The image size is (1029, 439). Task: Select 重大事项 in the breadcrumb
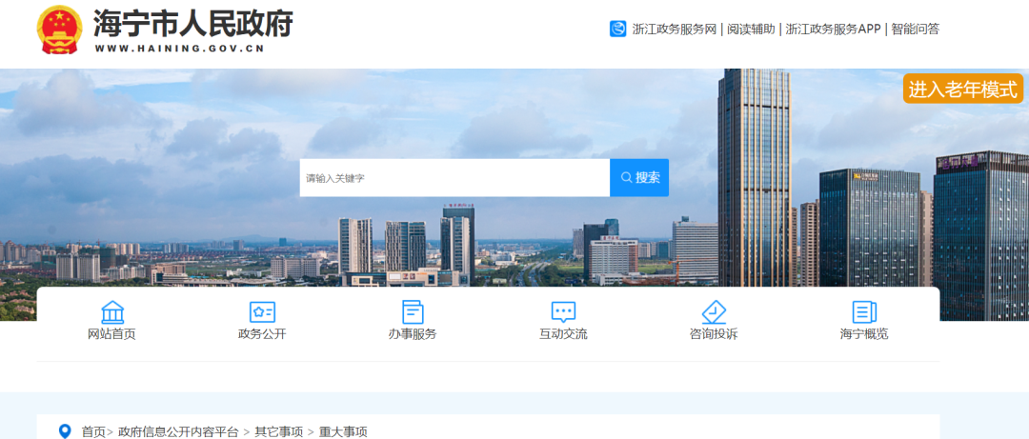click(x=343, y=431)
